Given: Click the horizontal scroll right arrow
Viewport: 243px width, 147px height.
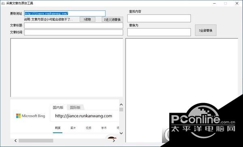Looking at the screenshot, I should coord(114,141).
